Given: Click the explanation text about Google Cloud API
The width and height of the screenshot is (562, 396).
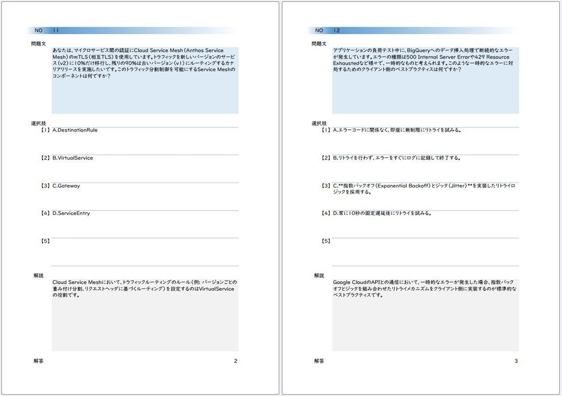Looking at the screenshot, I should pyautogui.click(x=425, y=288).
